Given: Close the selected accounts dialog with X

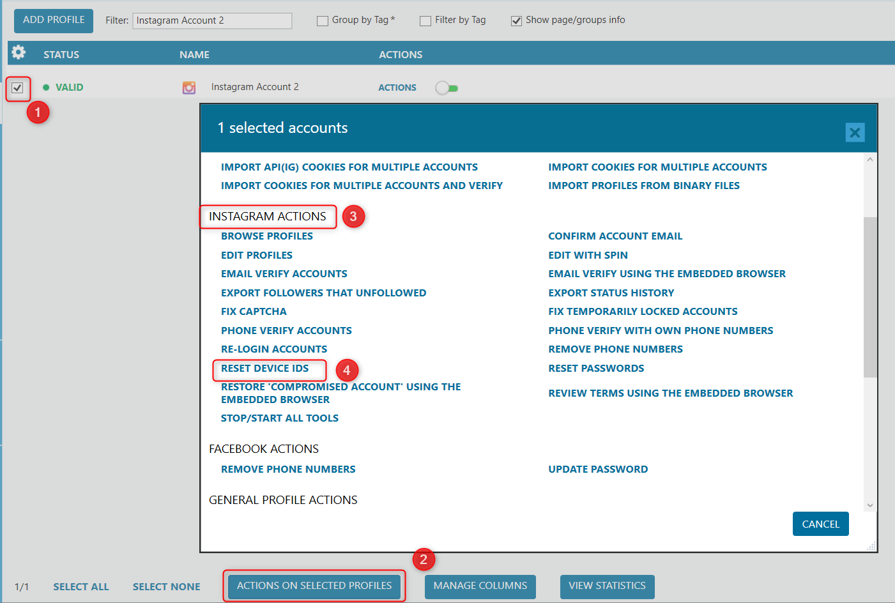Looking at the screenshot, I should (855, 132).
